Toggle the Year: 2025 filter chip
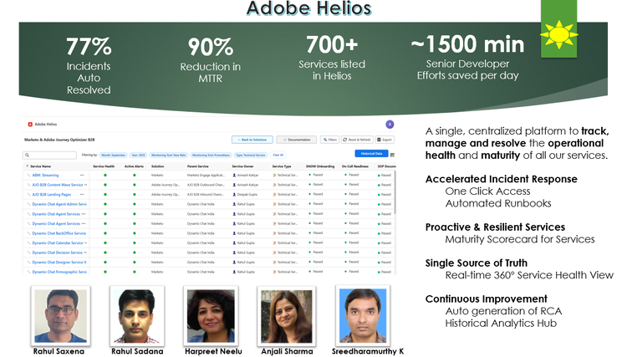Image resolution: width=627 pixels, height=357 pixels. click(x=140, y=155)
